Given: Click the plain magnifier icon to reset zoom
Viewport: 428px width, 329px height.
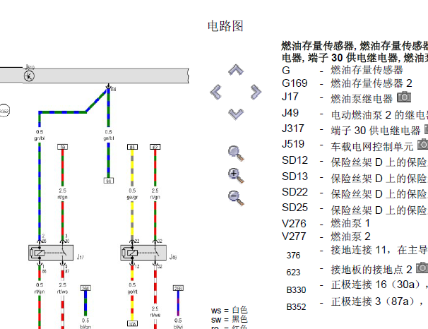Looking at the screenshot, I should point(236,154).
